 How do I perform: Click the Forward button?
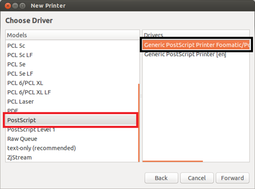pyautogui.click(x=232, y=178)
